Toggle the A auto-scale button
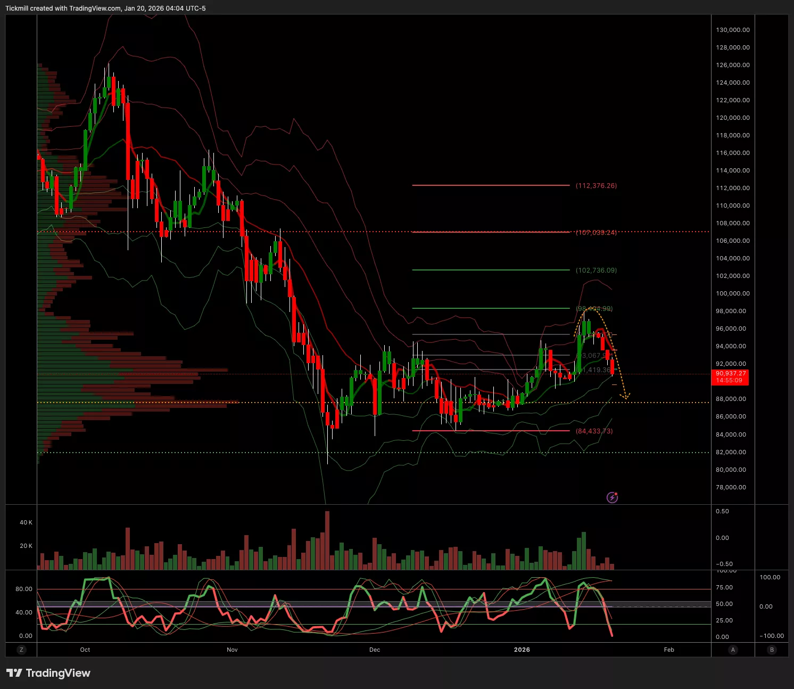Image resolution: width=794 pixels, height=689 pixels. point(733,650)
